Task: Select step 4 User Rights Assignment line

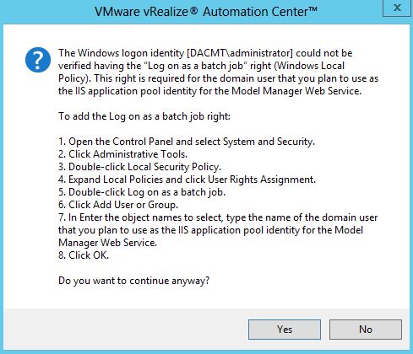Action: 187,180
